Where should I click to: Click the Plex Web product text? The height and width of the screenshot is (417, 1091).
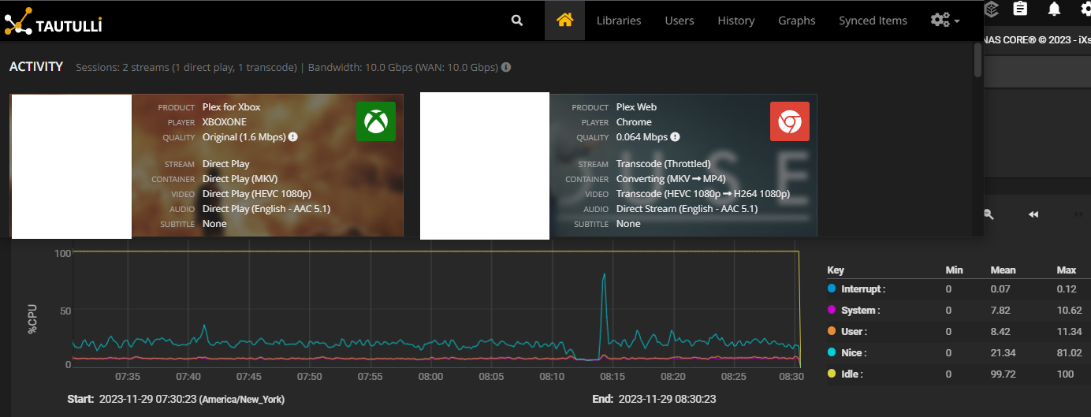[636, 107]
